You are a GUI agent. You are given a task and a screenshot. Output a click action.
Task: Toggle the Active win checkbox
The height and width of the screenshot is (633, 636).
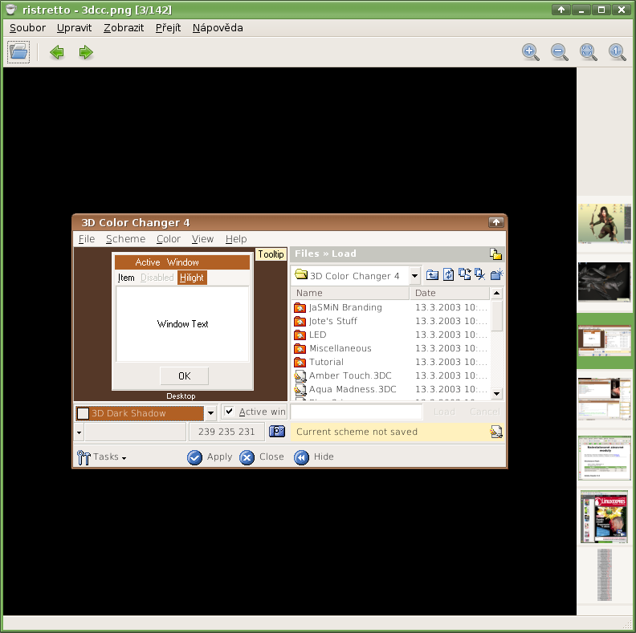230,412
